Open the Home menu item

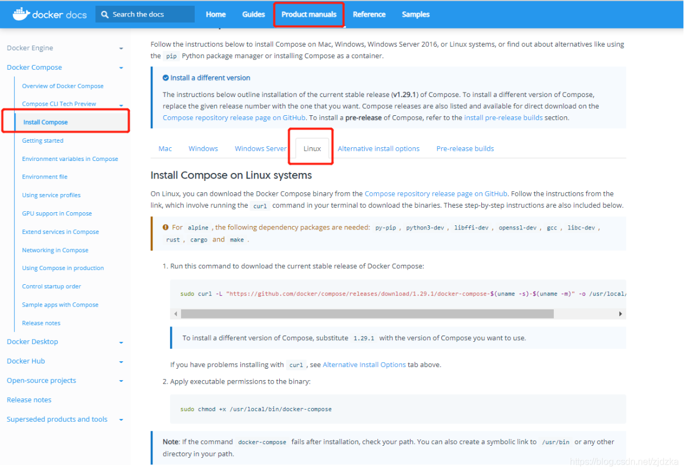coord(215,14)
